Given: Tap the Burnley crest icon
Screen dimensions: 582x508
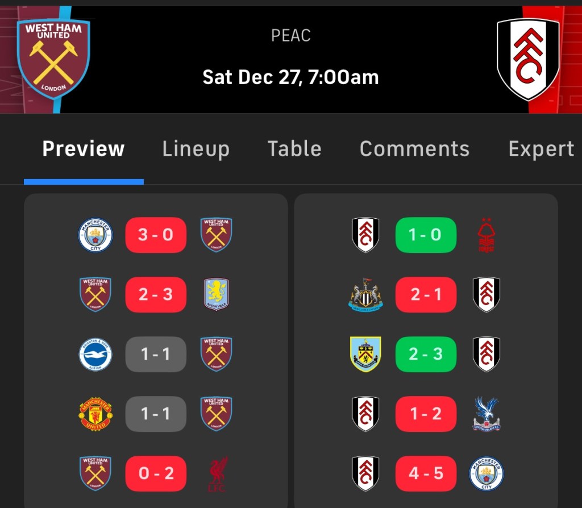Looking at the screenshot, I should [365, 354].
